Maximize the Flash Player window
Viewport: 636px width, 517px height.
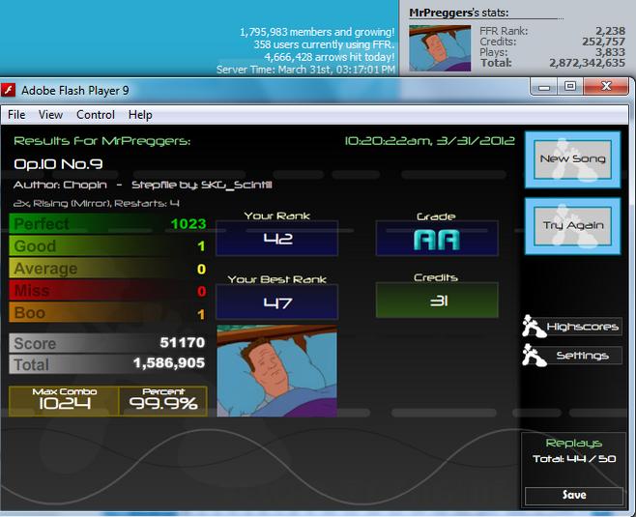click(x=570, y=86)
